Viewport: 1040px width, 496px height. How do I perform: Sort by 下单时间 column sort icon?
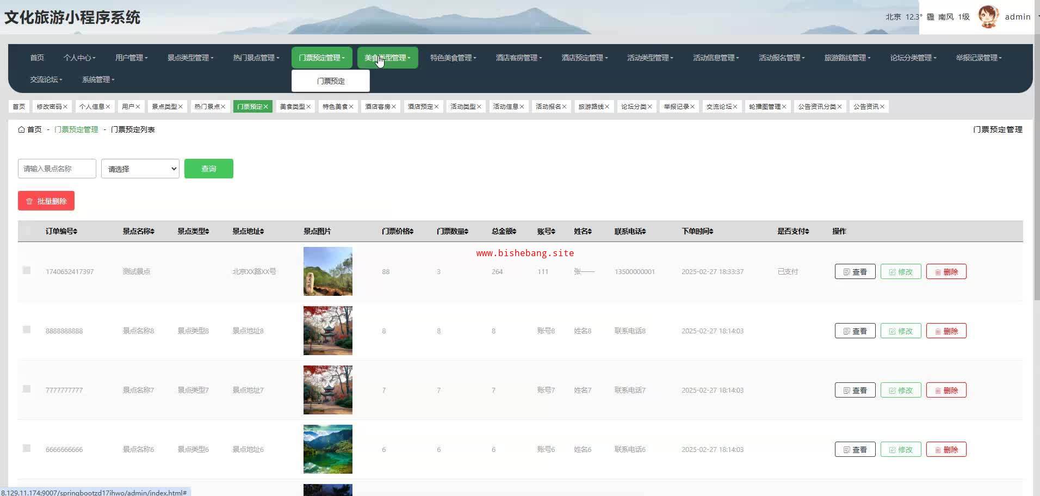711,232
